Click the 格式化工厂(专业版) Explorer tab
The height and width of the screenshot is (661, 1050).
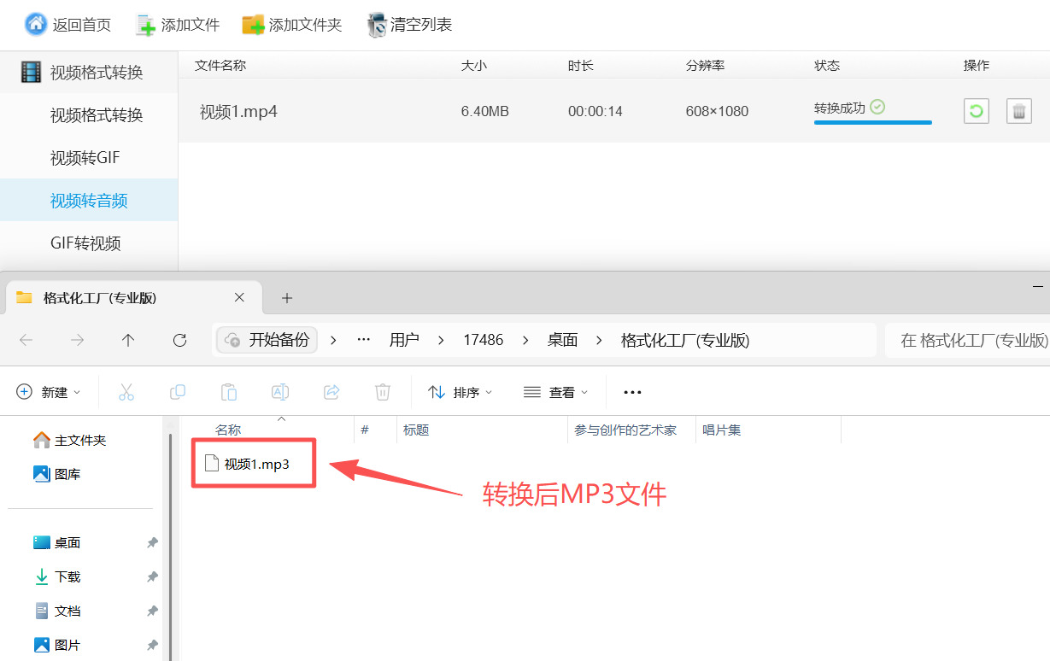coord(132,297)
